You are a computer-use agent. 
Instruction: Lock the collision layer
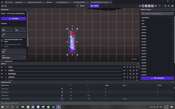[x=127, y=77]
